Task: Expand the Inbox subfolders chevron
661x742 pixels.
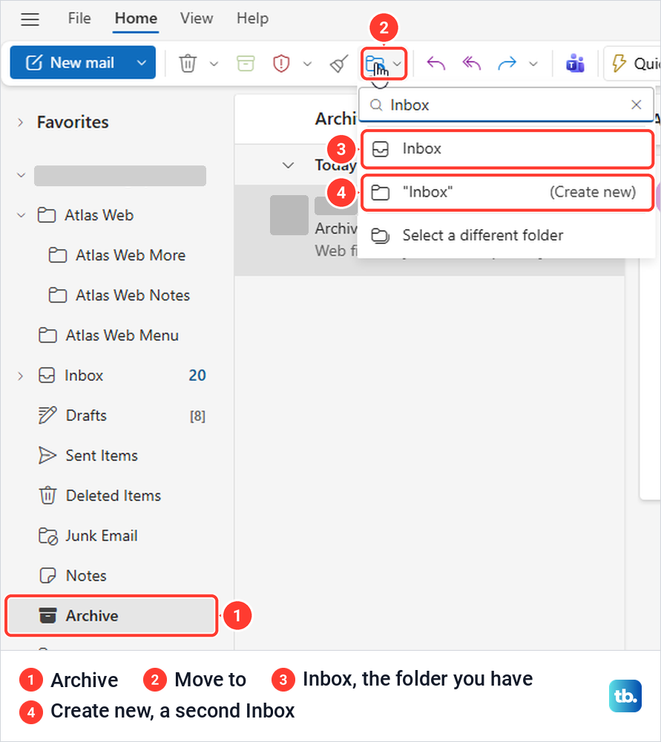Action: [20, 375]
